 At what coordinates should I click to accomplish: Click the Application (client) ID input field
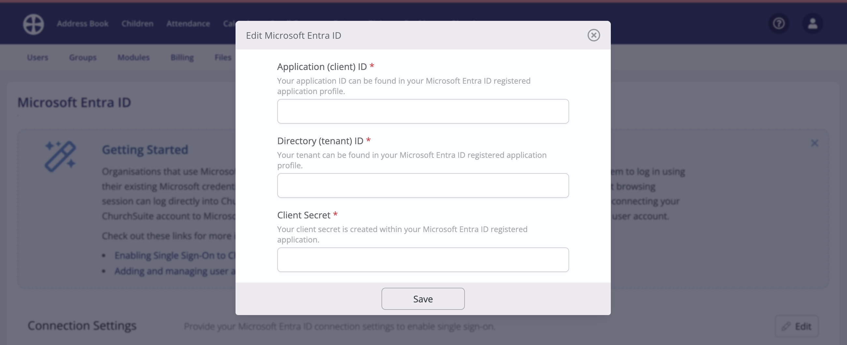(x=423, y=111)
